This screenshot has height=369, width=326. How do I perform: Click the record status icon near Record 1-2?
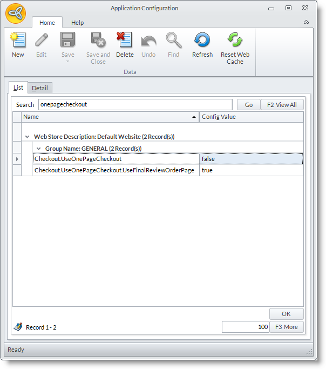pyautogui.click(x=18, y=327)
